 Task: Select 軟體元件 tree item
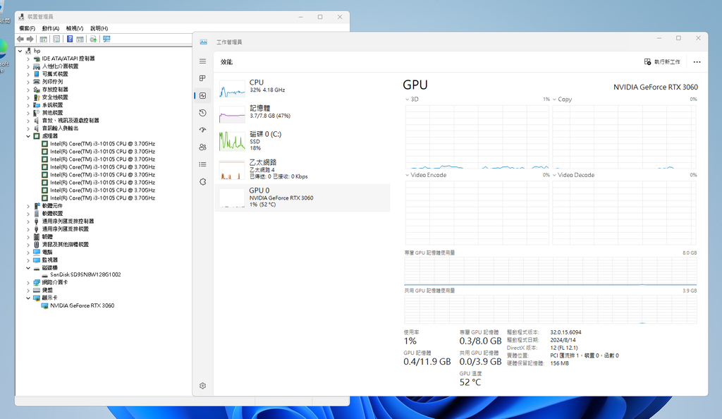[52, 206]
